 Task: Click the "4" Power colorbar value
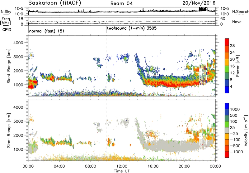231,86
